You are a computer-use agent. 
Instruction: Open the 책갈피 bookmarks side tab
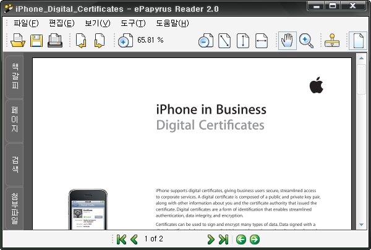14,77
